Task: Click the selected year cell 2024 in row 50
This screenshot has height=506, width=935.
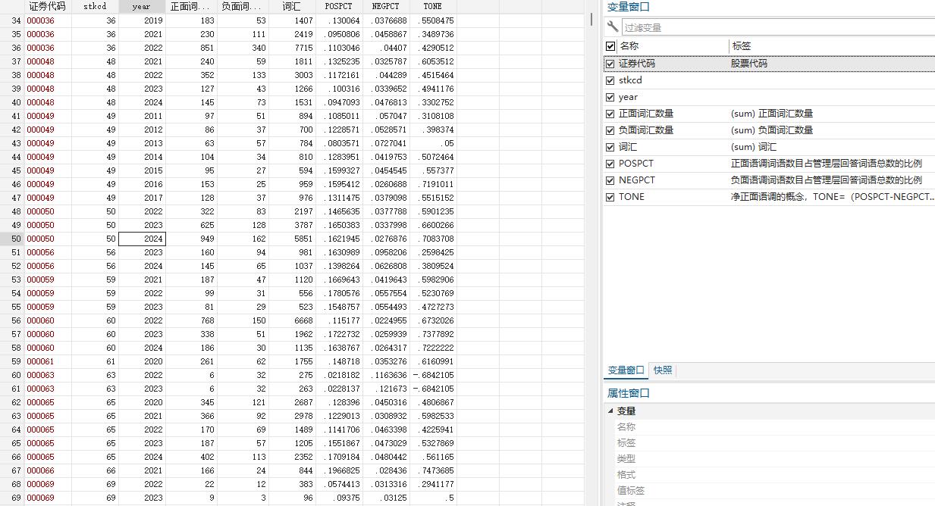Action: coord(142,239)
